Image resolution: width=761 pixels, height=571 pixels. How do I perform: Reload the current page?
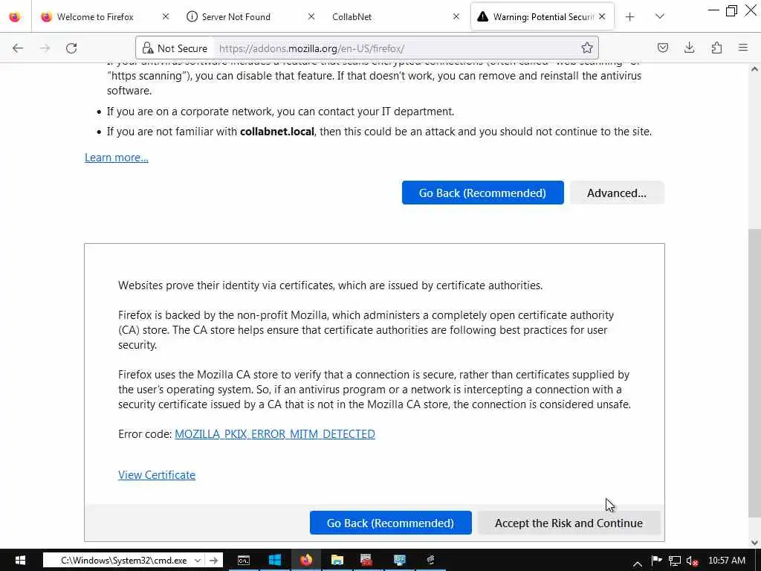(x=71, y=48)
